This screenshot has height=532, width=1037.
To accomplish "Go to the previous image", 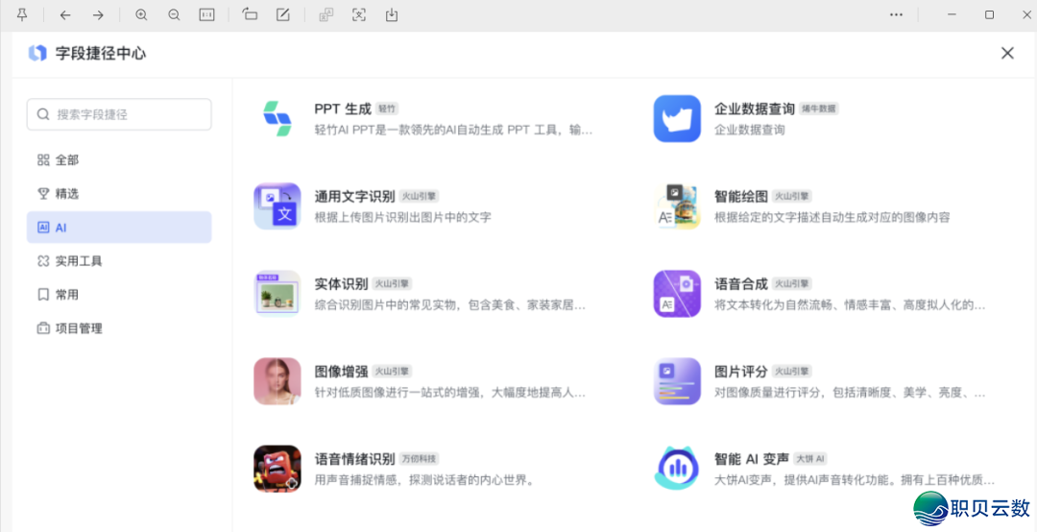I will pyautogui.click(x=65, y=14).
